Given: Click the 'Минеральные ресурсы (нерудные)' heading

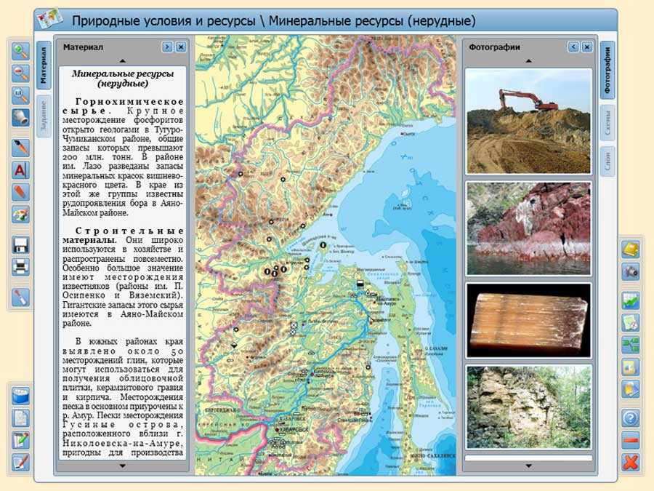Looking at the screenshot, I should pos(123,79).
